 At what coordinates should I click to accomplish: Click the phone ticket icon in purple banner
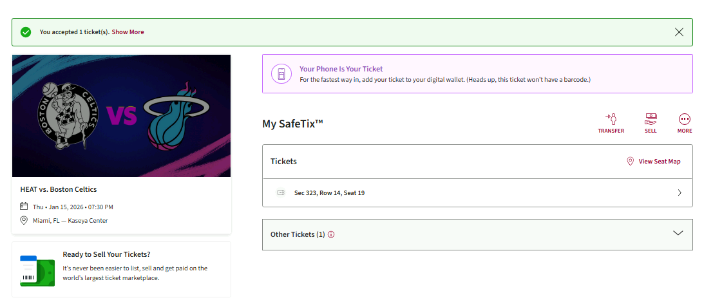281,74
